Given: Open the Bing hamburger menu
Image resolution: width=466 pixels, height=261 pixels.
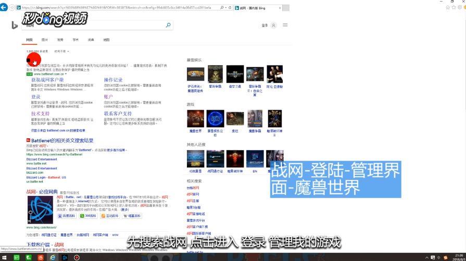Looking at the screenshot, I should pyautogui.click(x=285, y=25).
